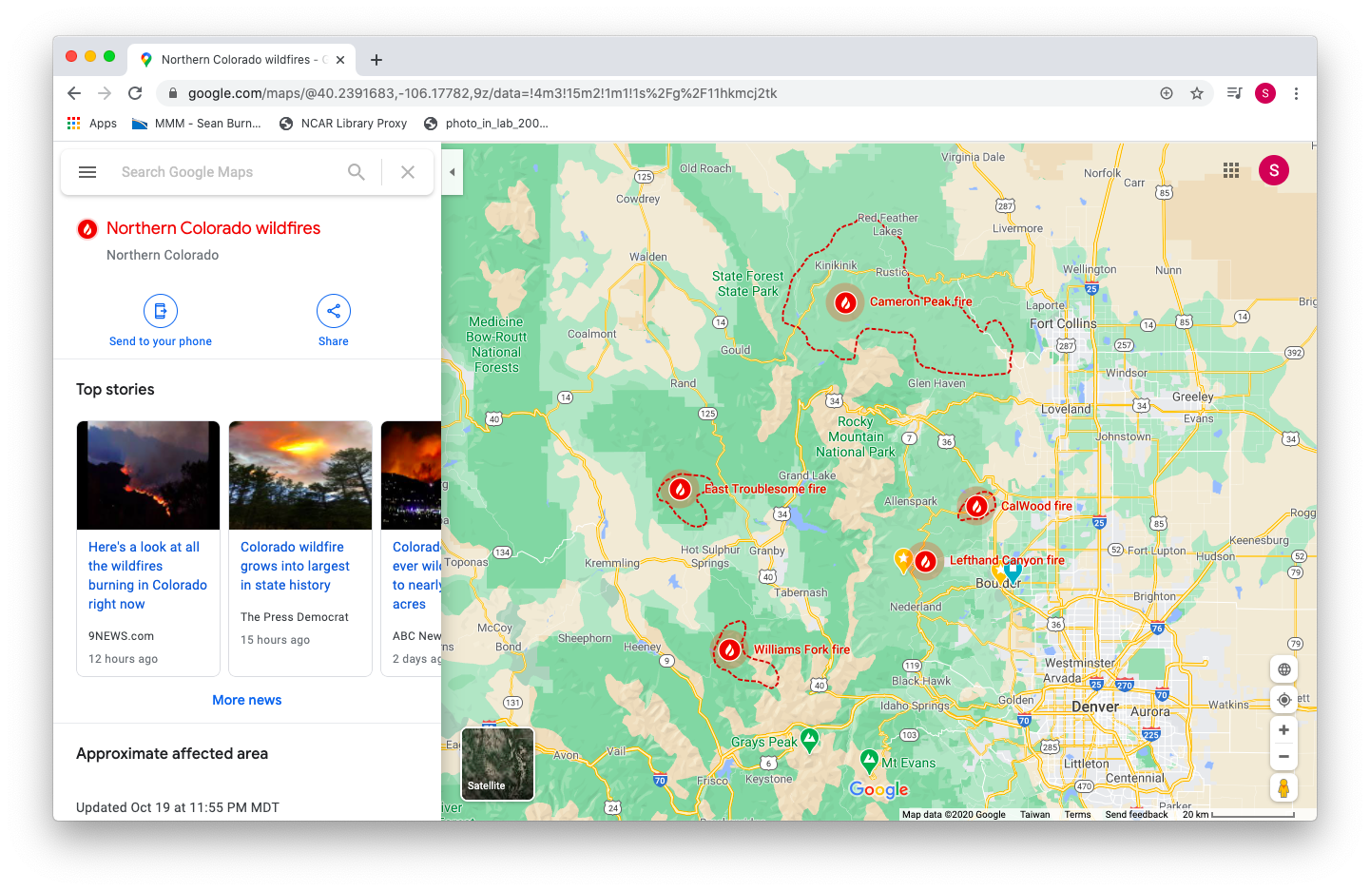The image size is (1370, 891).
Task: Click the browser forward arrow
Action: pyautogui.click(x=105, y=93)
